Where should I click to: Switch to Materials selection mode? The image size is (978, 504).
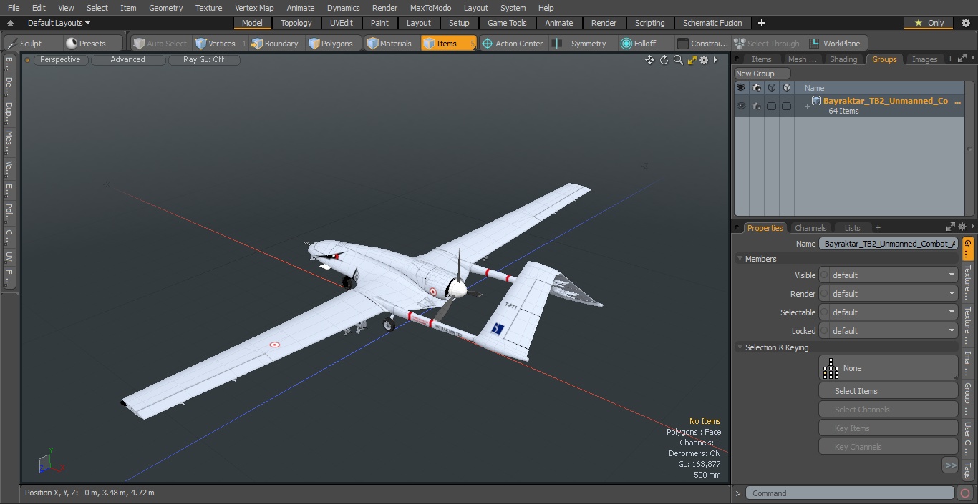pyautogui.click(x=390, y=44)
